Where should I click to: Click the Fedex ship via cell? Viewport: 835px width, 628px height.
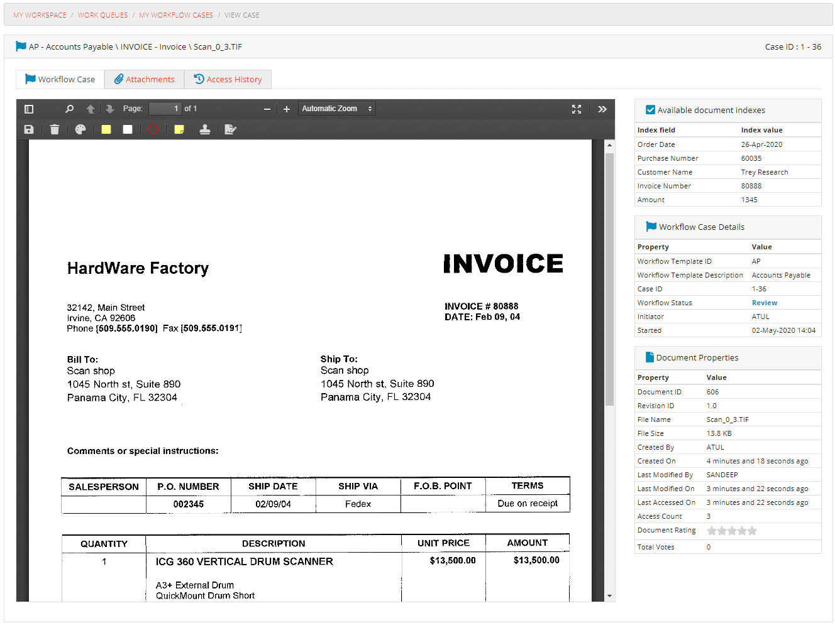pos(358,504)
